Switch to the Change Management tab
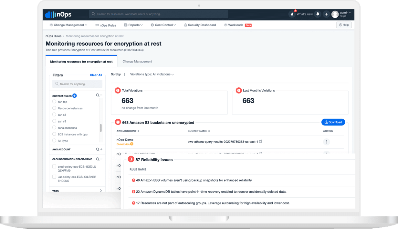The image size is (398, 229). coord(137,61)
